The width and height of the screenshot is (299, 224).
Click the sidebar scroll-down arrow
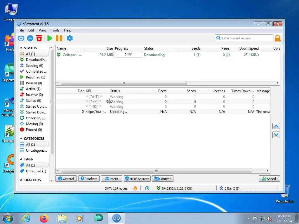coord(51,181)
